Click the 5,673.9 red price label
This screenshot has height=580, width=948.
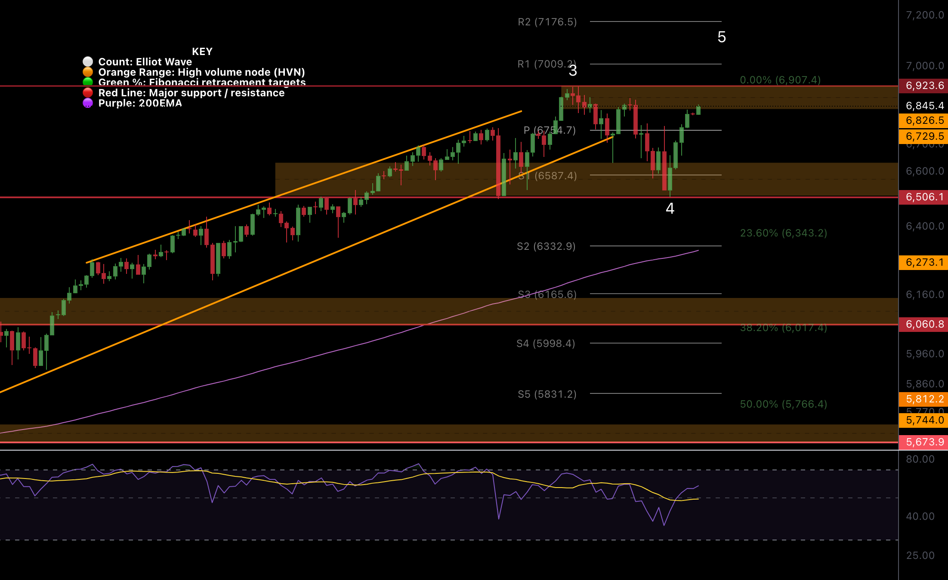pos(924,442)
